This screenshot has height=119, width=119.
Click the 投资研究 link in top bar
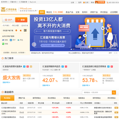click(x=4, y=2)
